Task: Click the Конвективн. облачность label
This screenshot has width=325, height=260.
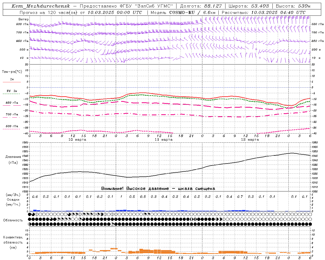Action: click(13, 240)
